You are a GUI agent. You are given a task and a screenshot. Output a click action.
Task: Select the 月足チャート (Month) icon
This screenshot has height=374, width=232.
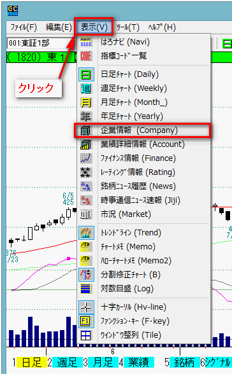(86, 102)
